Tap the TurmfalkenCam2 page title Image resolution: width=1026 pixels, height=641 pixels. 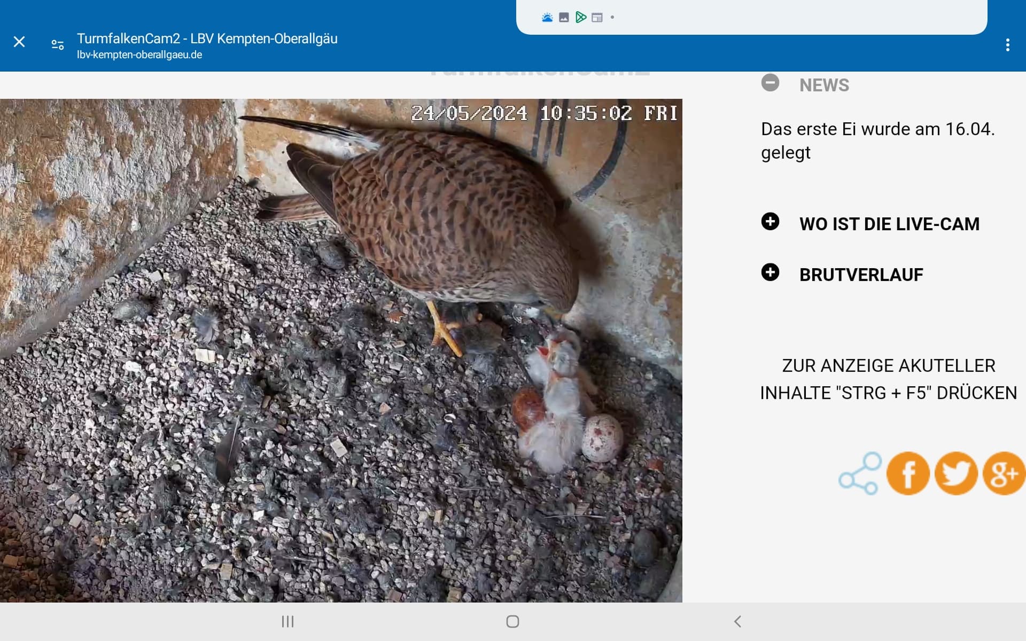[x=207, y=38]
